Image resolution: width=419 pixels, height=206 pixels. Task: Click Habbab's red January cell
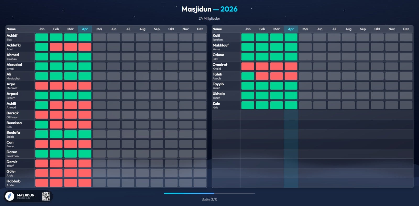(42, 183)
